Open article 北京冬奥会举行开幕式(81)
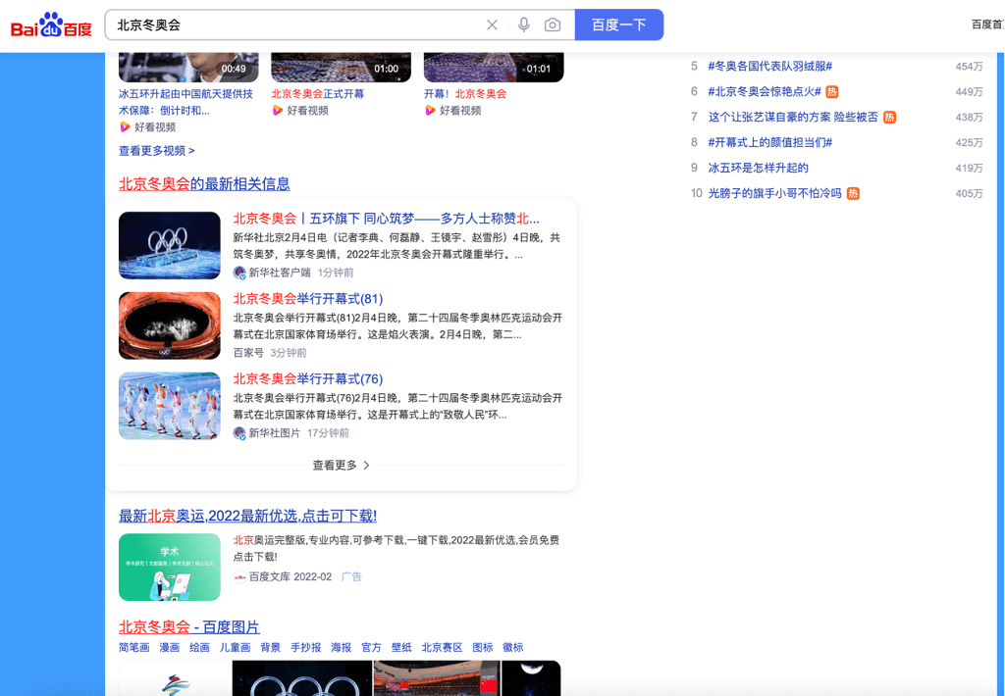Image resolution: width=1005 pixels, height=696 pixels. point(307,298)
